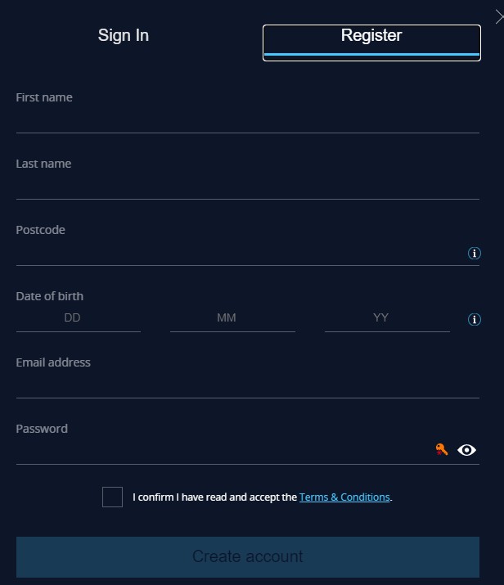Focus the Last name input field
The height and width of the screenshot is (585, 504).
(248, 187)
